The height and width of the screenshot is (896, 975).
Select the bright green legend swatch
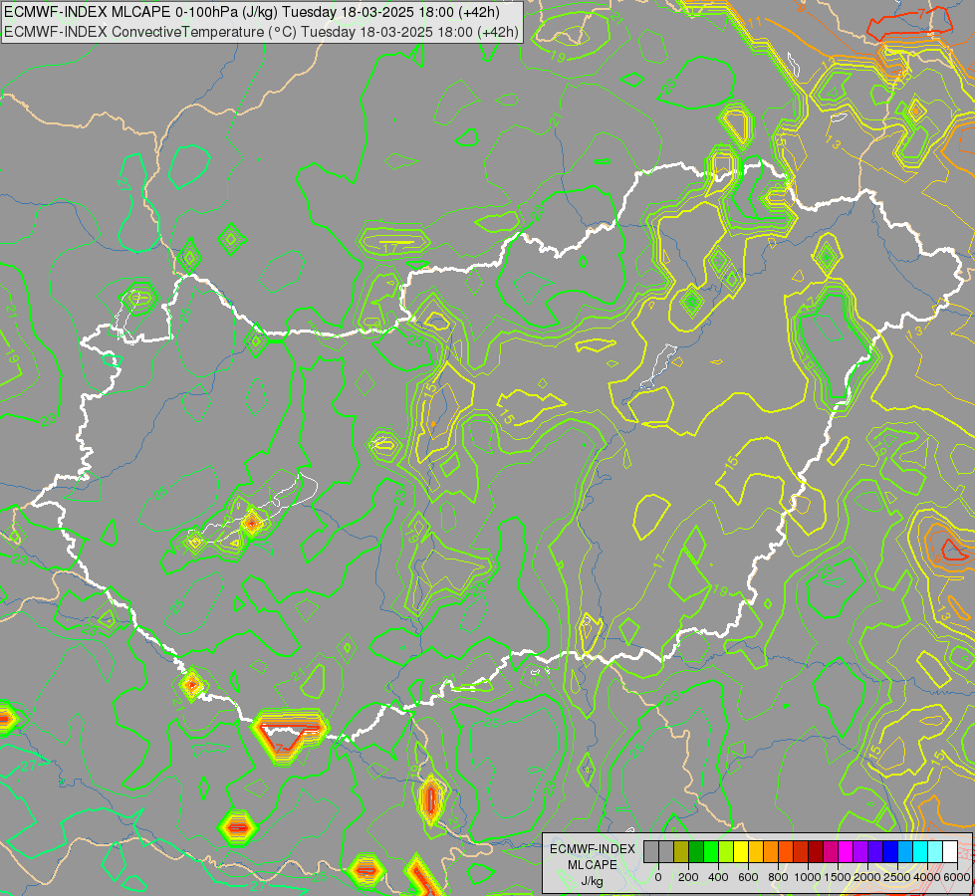pos(711,852)
